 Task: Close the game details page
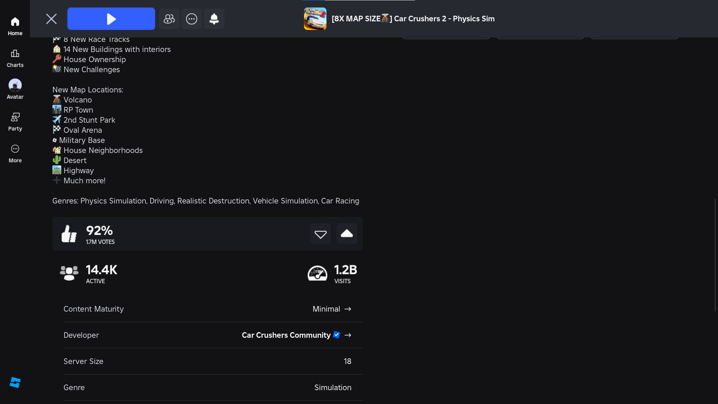coord(51,19)
